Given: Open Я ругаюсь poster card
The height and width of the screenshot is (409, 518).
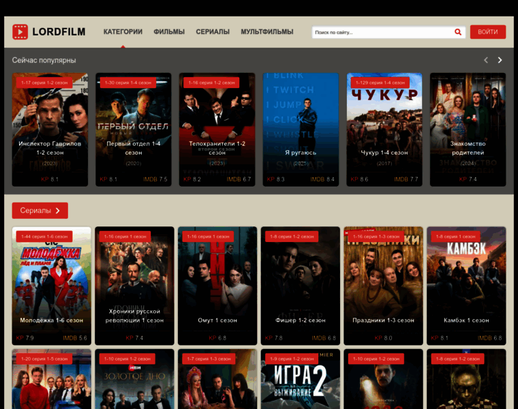Looking at the screenshot, I should [301, 130].
